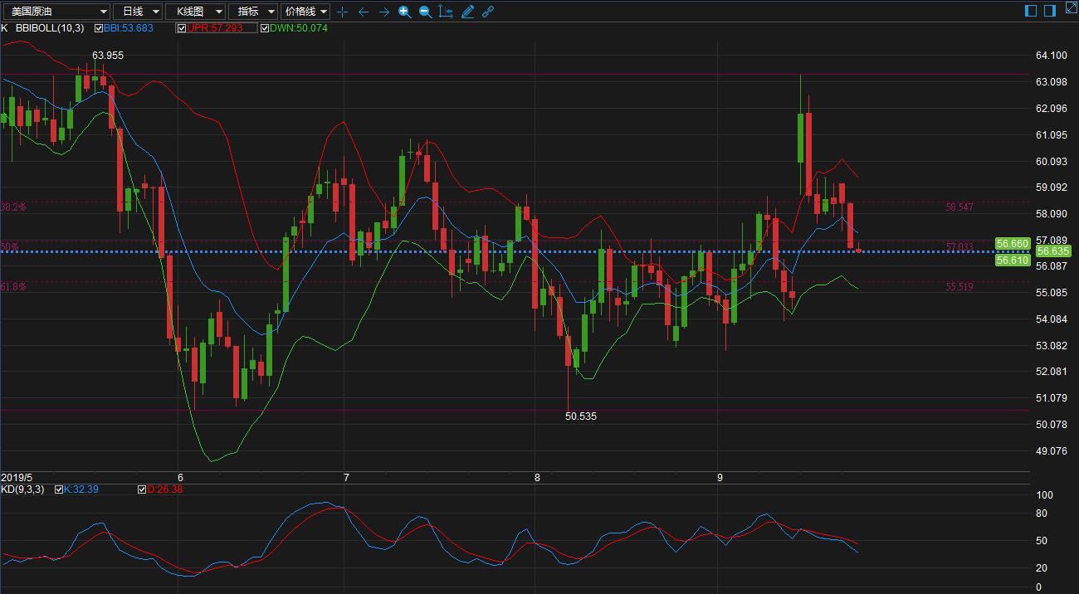The width and height of the screenshot is (1079, 594).
Task: Uncheck the BBI line checkbox
Action: pos(99,28)
